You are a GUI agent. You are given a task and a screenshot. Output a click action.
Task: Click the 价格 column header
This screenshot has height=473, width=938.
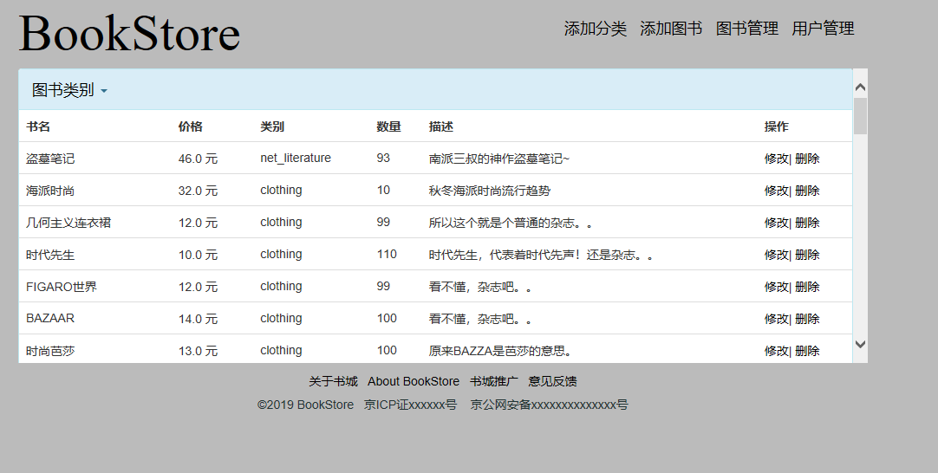pos(190,126)
